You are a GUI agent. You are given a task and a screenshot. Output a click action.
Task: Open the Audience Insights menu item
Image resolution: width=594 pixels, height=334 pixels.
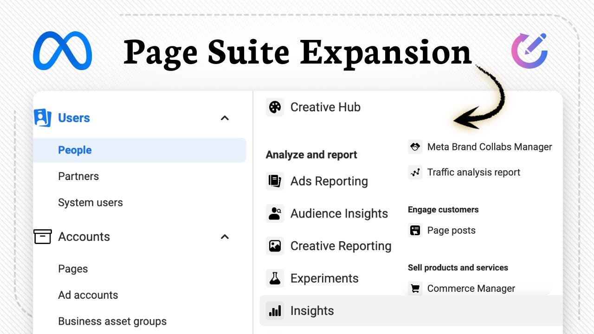339,214
